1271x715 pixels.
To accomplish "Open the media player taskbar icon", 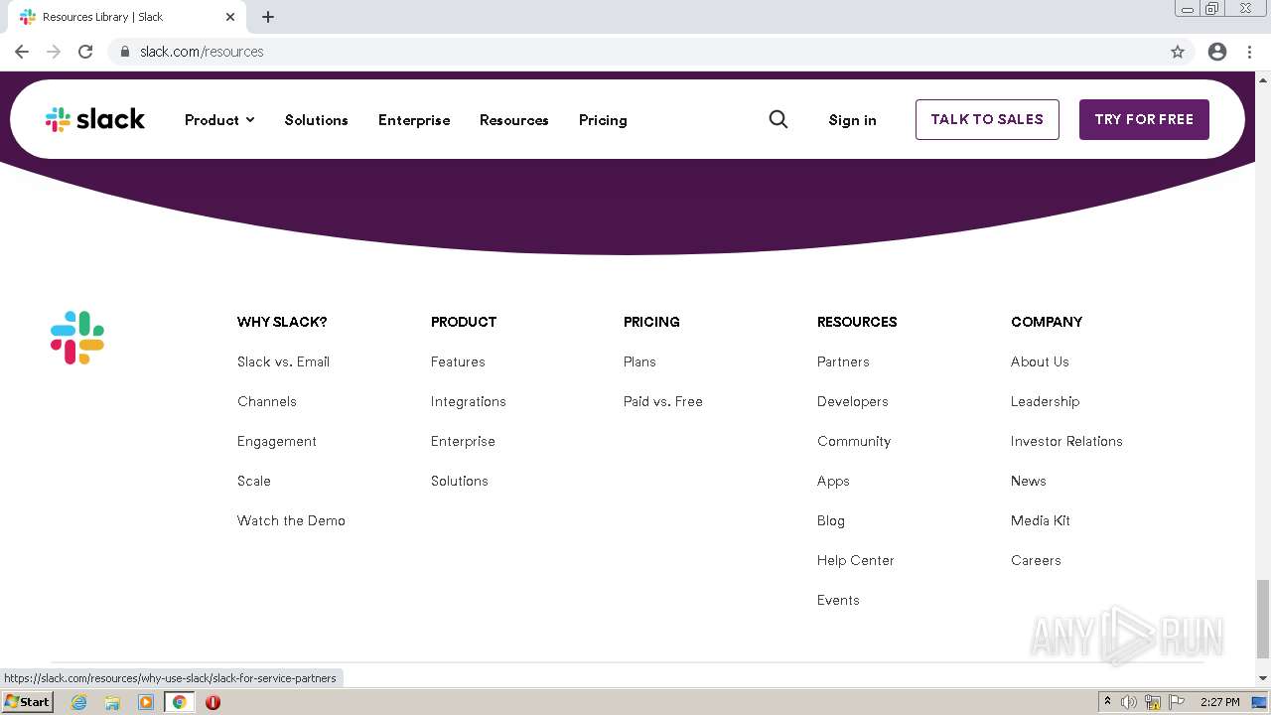I will coord(146,702).
